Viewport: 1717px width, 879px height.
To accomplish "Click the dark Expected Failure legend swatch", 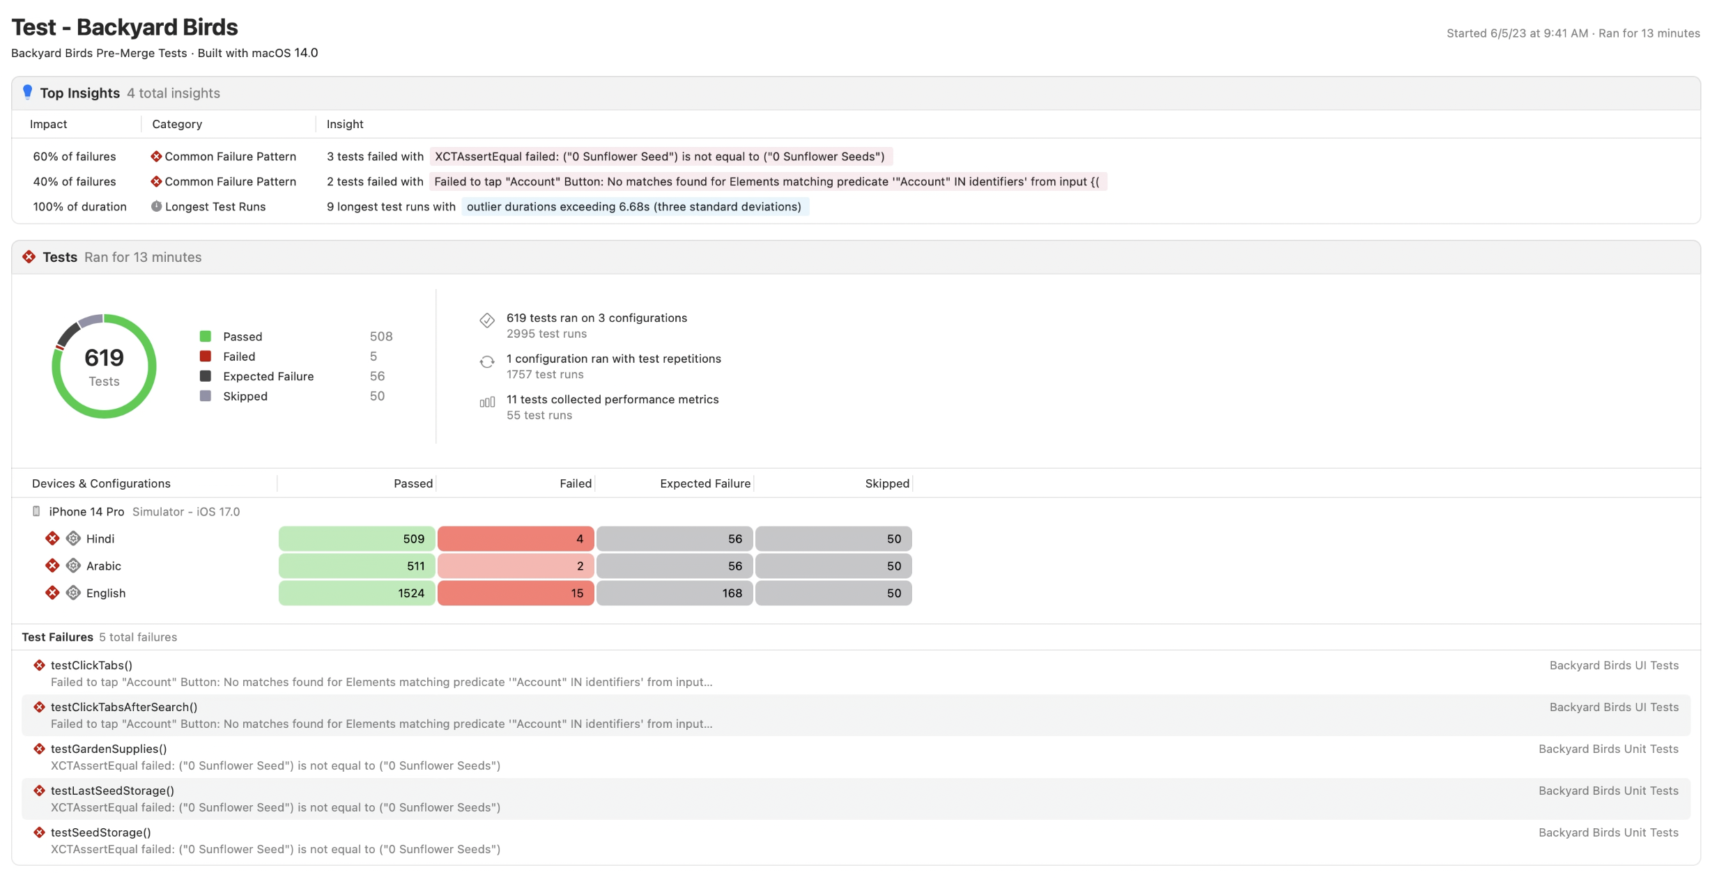I will pos(206,376).
